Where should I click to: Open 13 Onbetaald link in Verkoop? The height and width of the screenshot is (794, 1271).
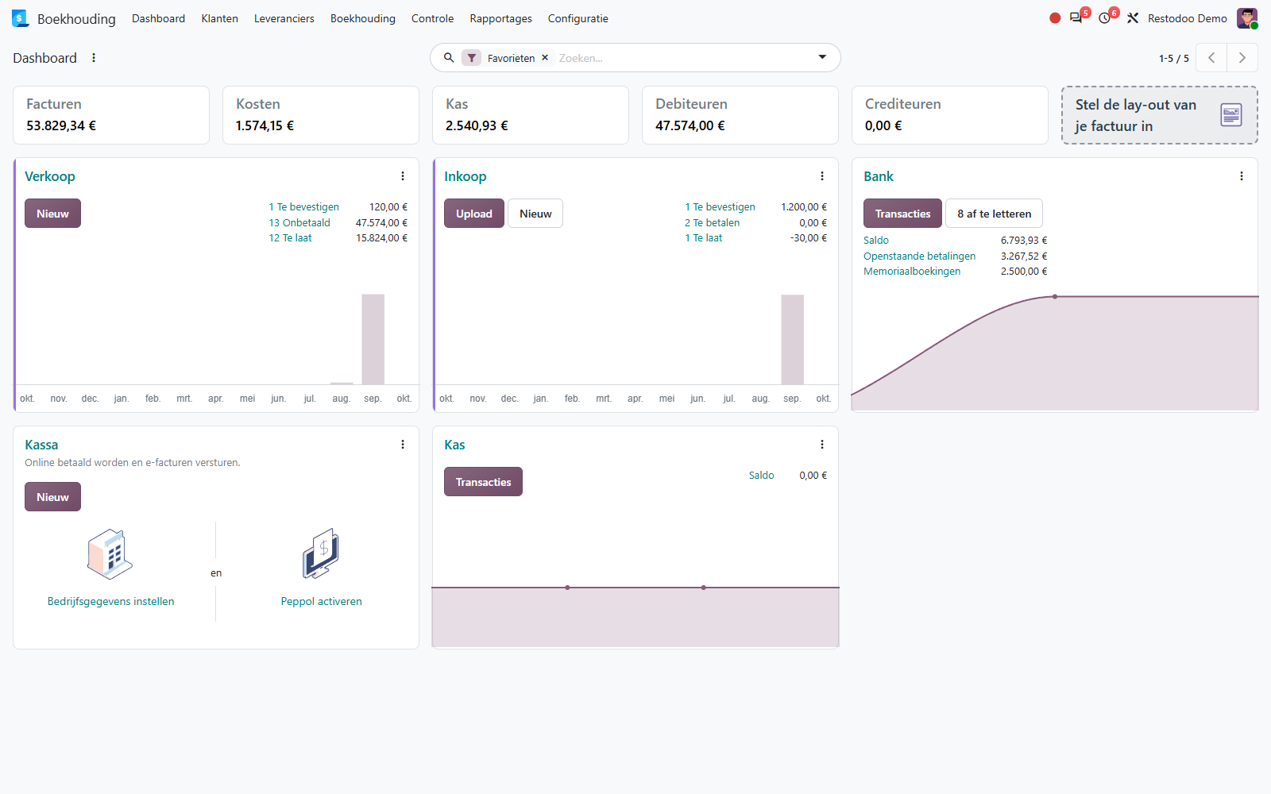coord(299,223)
